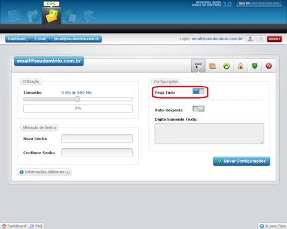Click the blue info icon beside Informações Adicionais
The image size is (287, 229).
click(22, 172)
